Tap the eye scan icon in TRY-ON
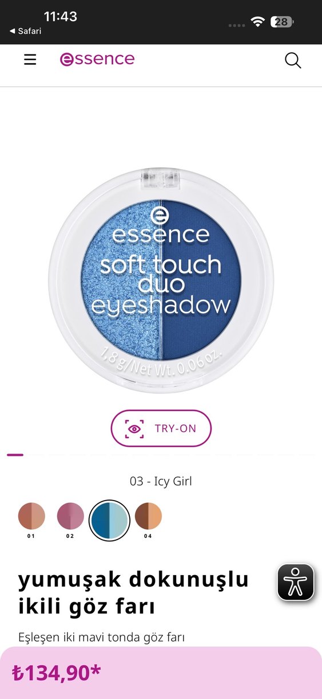Viewport: 322px width, 699px height. pos(134,428)
